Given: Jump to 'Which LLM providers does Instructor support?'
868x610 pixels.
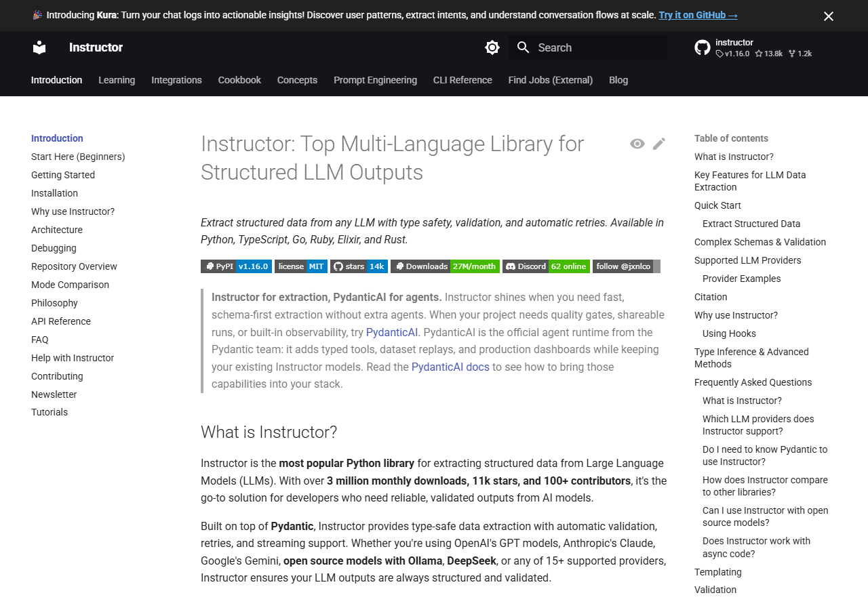Looking at the screenshot, I should pyautogui.click(x=758, y=425).
